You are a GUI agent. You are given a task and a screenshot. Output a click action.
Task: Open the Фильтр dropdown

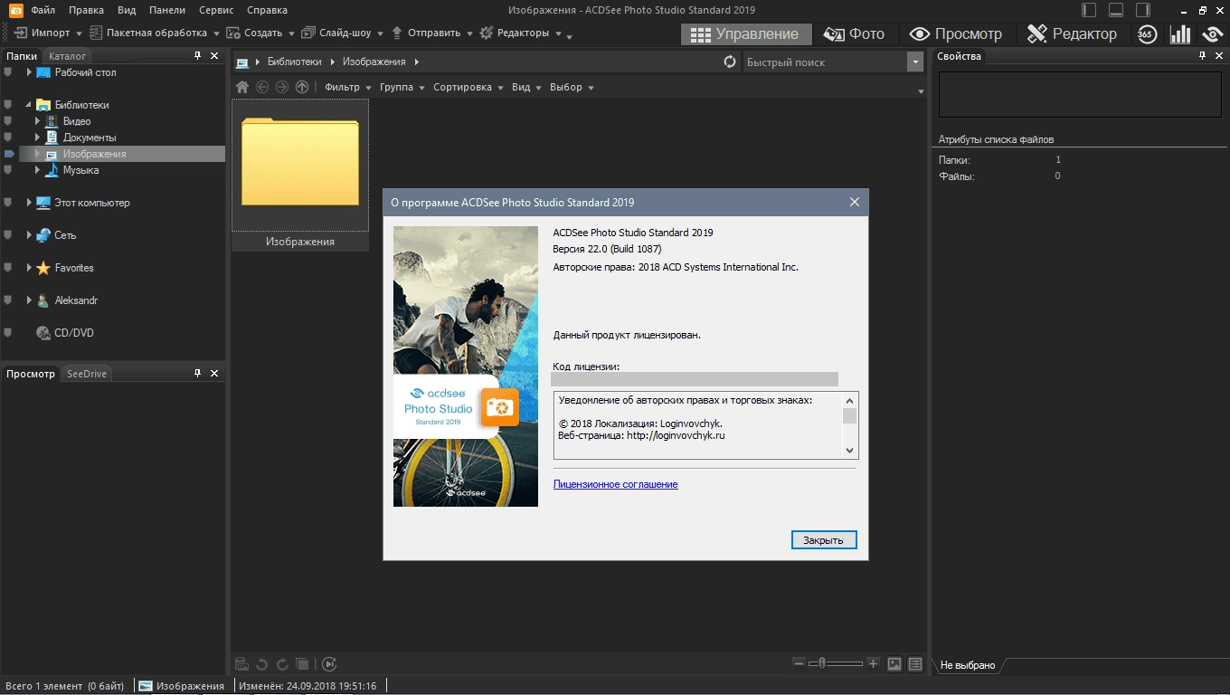pos(348,88)
